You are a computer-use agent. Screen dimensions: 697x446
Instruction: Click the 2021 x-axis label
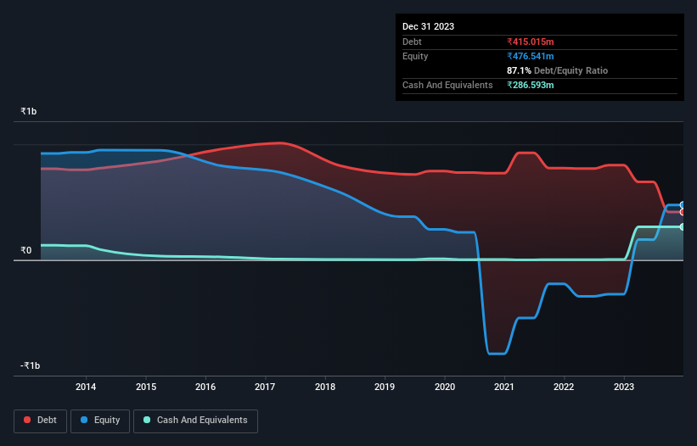504,387
